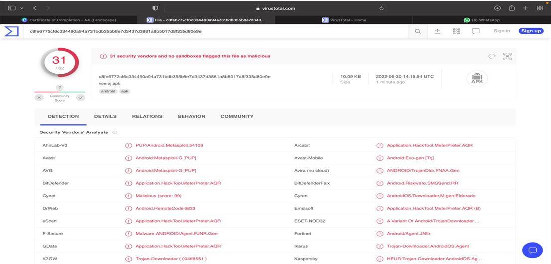Open the comments speech bubble icon
The width and height of the screenshot is (551, 264).
[475, 31]
